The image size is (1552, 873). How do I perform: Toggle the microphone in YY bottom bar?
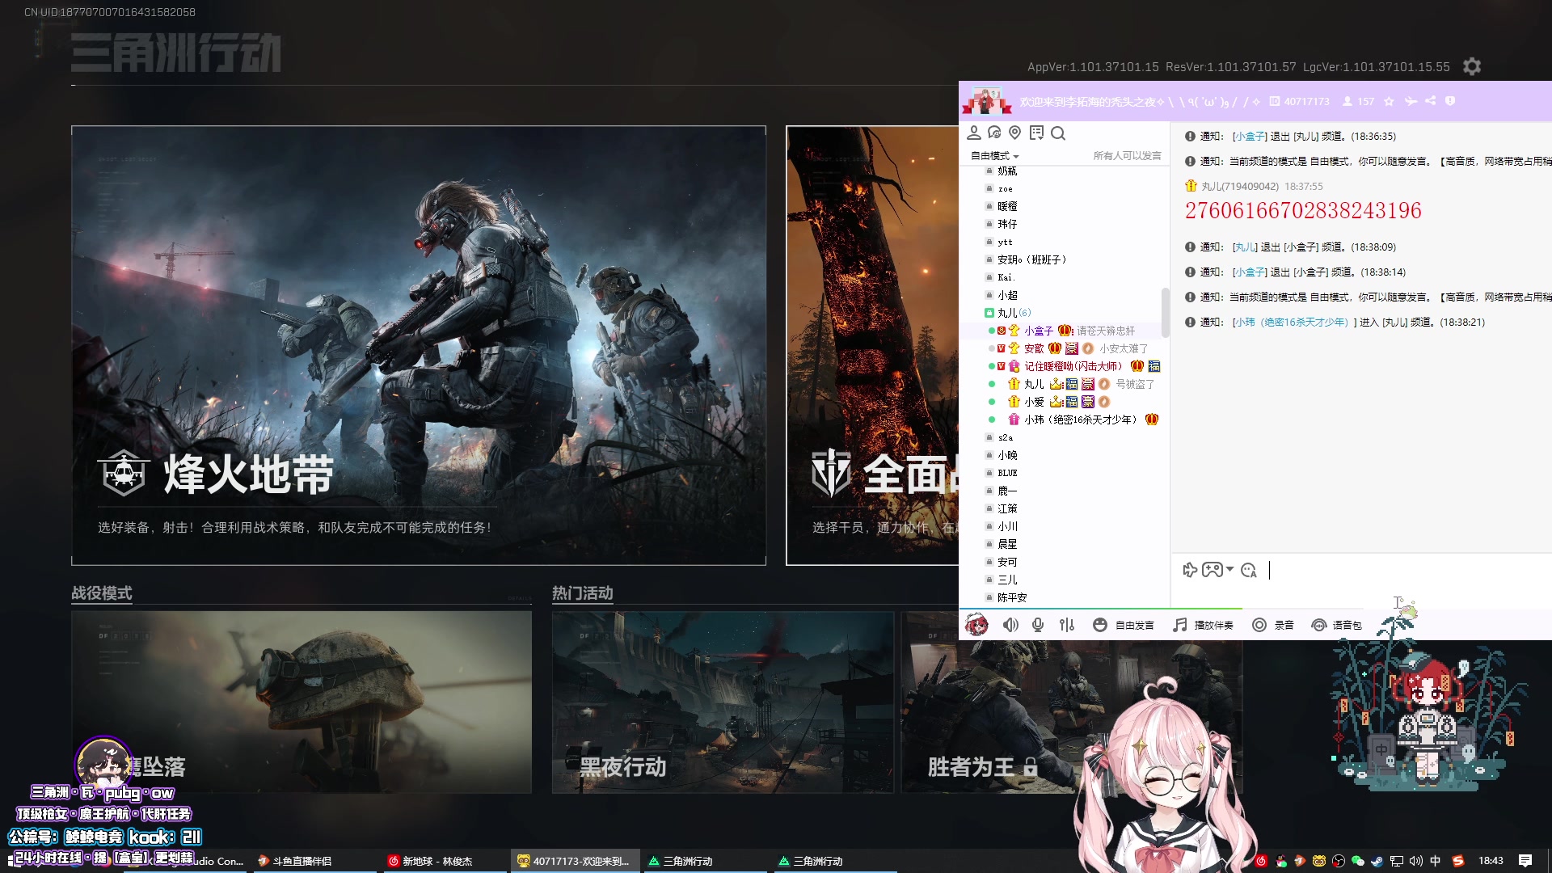coord(1039,625)
